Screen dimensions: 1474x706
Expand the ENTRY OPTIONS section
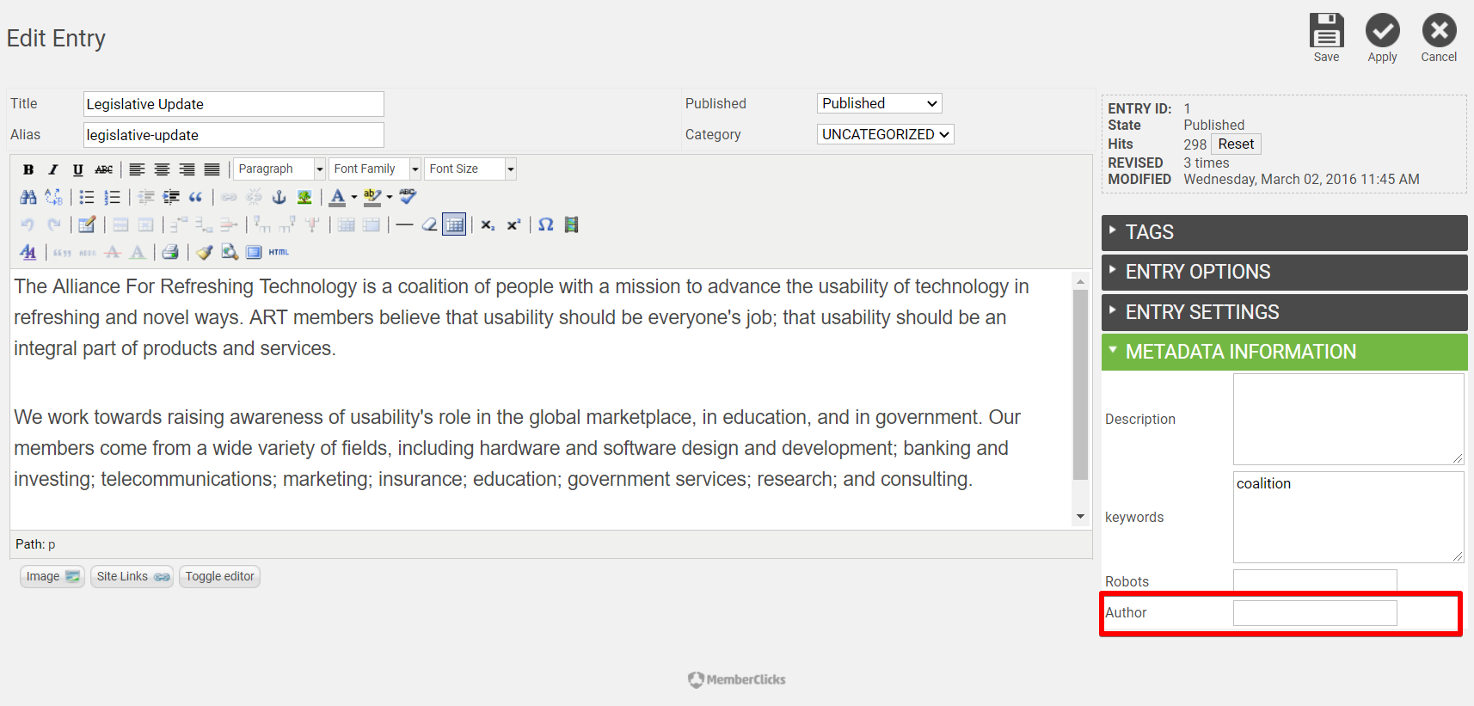(x=1284, y=272)
